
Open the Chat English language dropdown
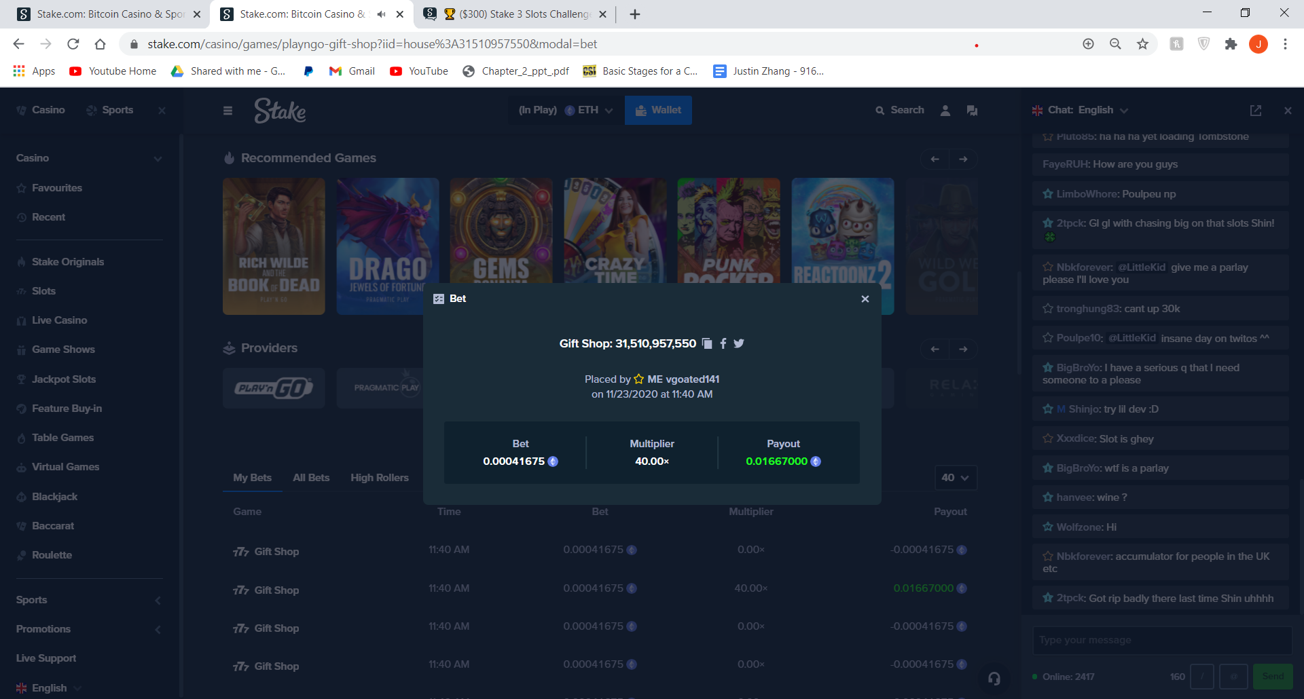tap(1080, 110)
